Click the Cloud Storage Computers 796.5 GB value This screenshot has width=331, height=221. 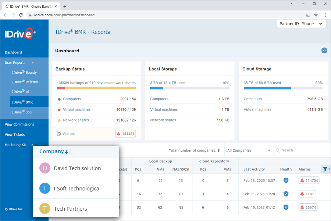(315, 99)
